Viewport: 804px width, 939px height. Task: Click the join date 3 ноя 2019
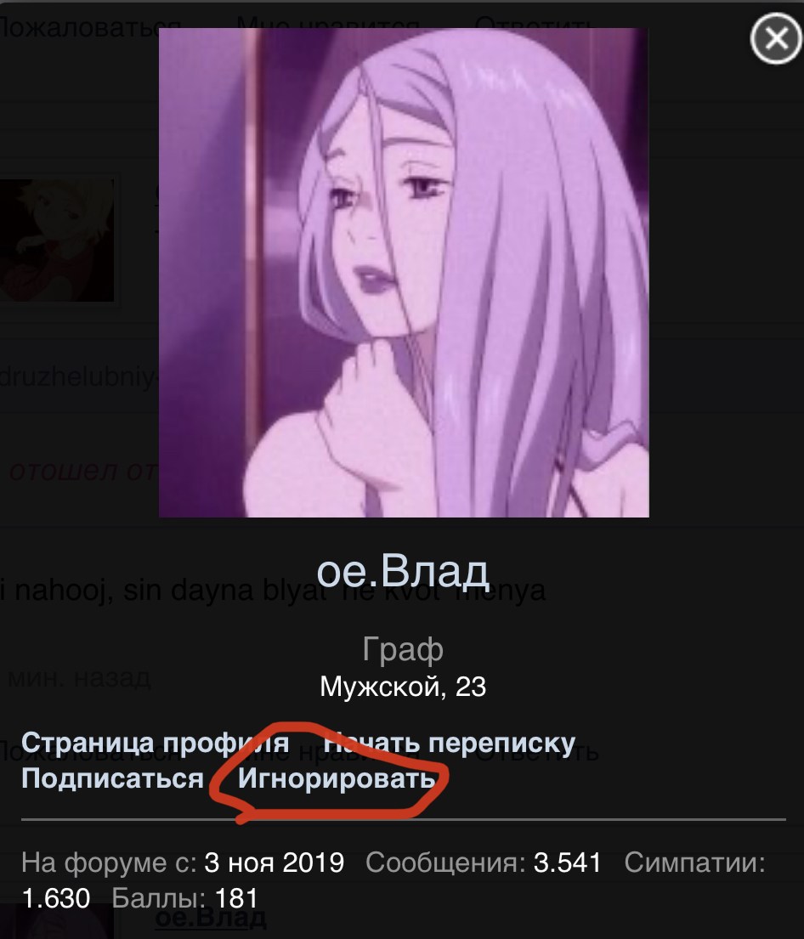pos(275,863)
